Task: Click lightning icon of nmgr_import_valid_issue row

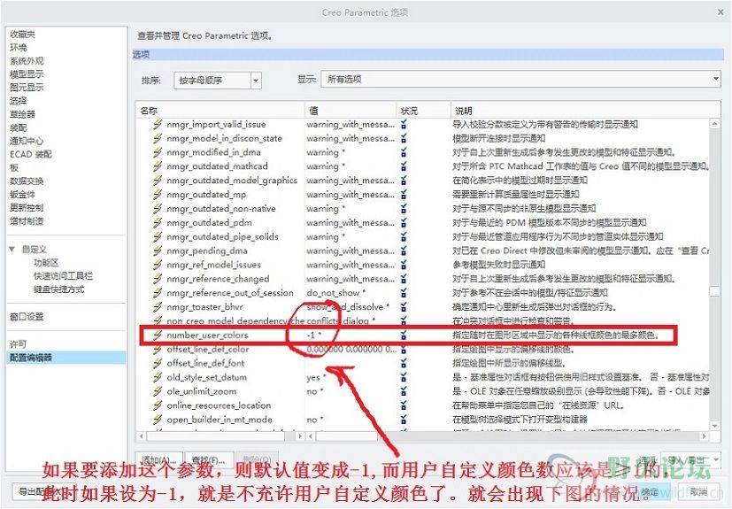Action: (x=158, y=124)
